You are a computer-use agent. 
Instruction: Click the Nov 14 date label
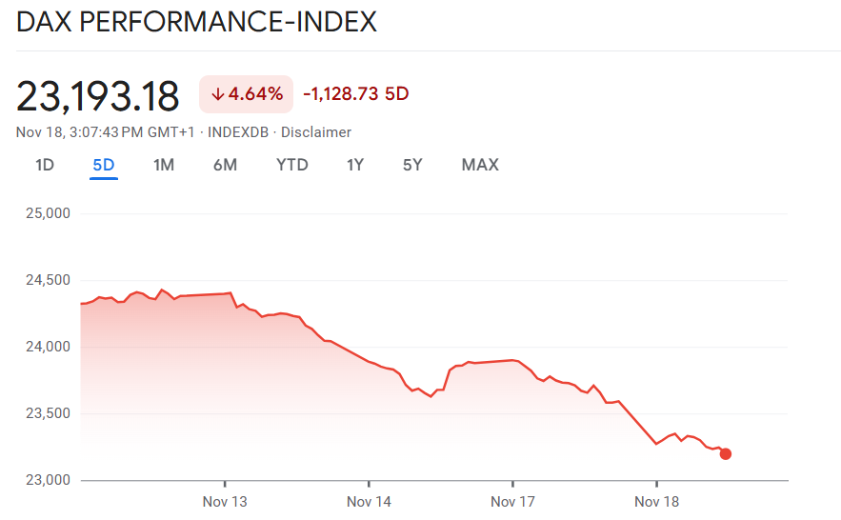pyautogui.click(x=369, y=502)
